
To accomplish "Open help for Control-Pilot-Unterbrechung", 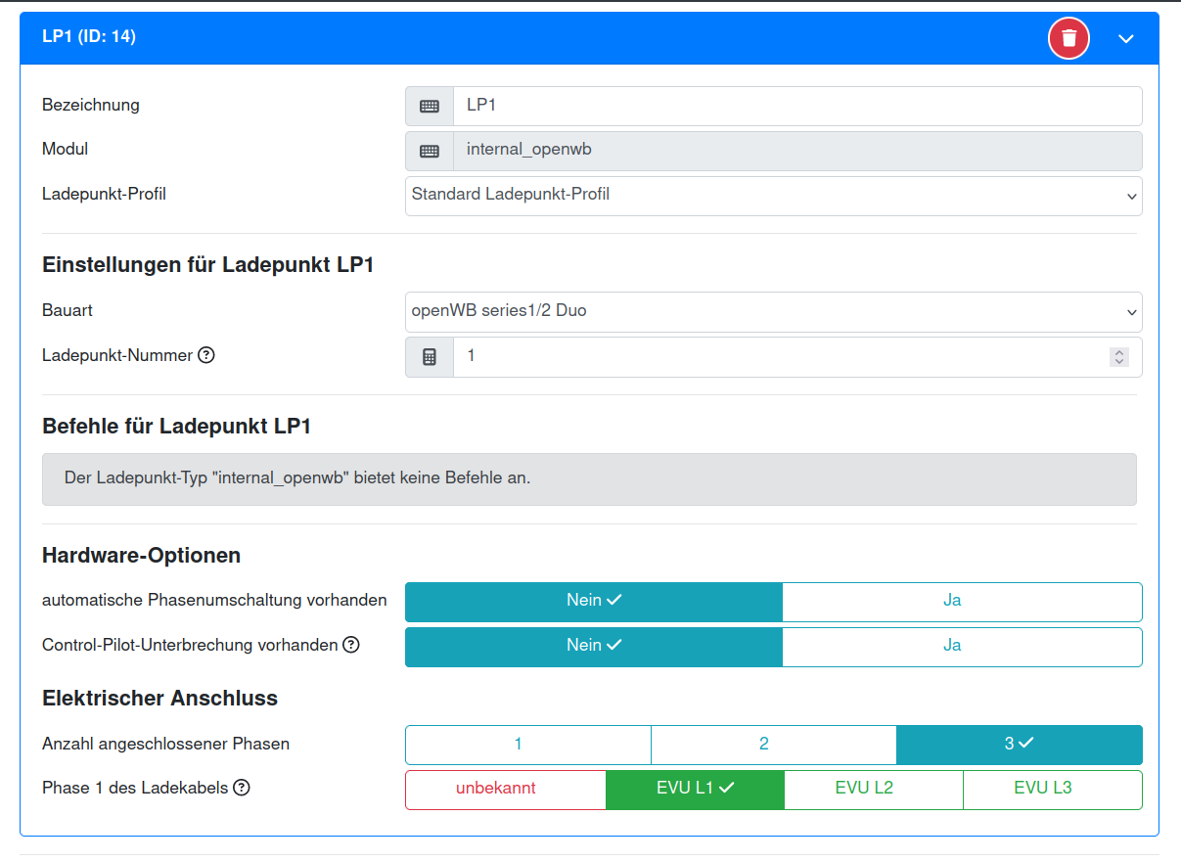I will pos(351,645).
